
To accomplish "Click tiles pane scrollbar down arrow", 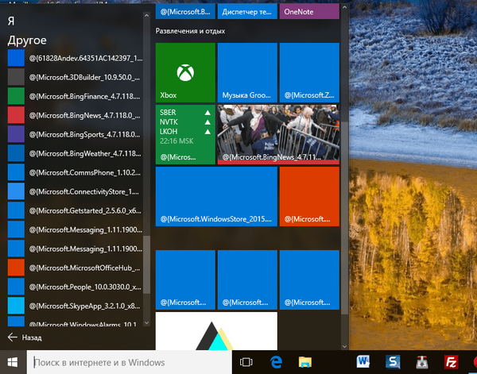I will click(x=344, y=346).
